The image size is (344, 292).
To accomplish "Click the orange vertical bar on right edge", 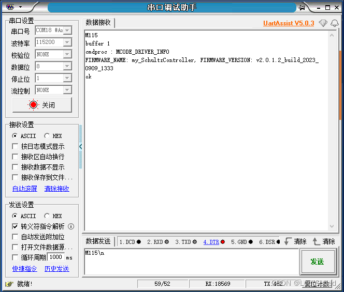I will coord(340,85).
